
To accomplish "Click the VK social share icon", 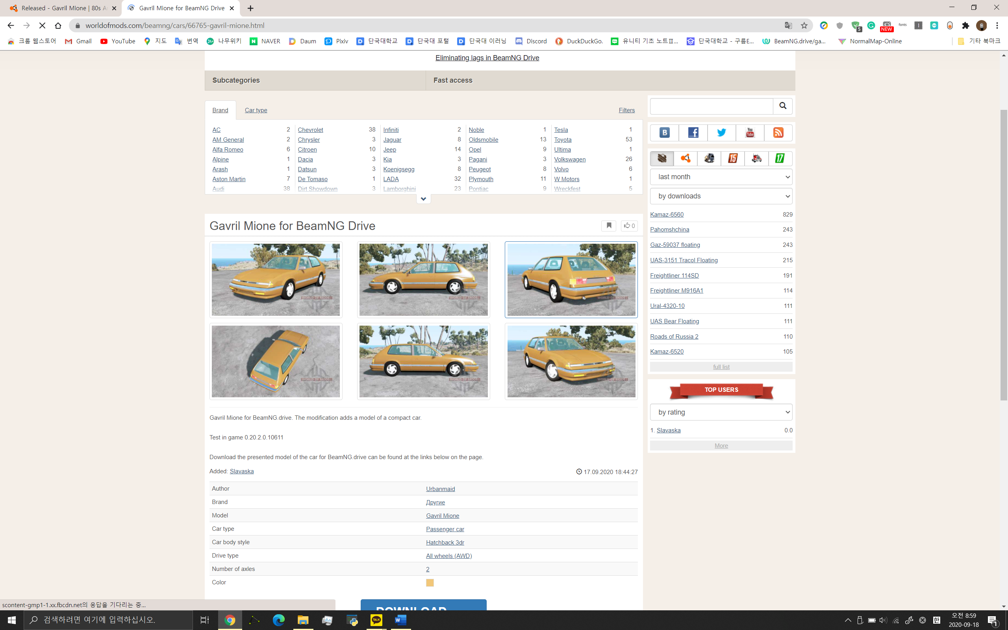I will 664,133.
